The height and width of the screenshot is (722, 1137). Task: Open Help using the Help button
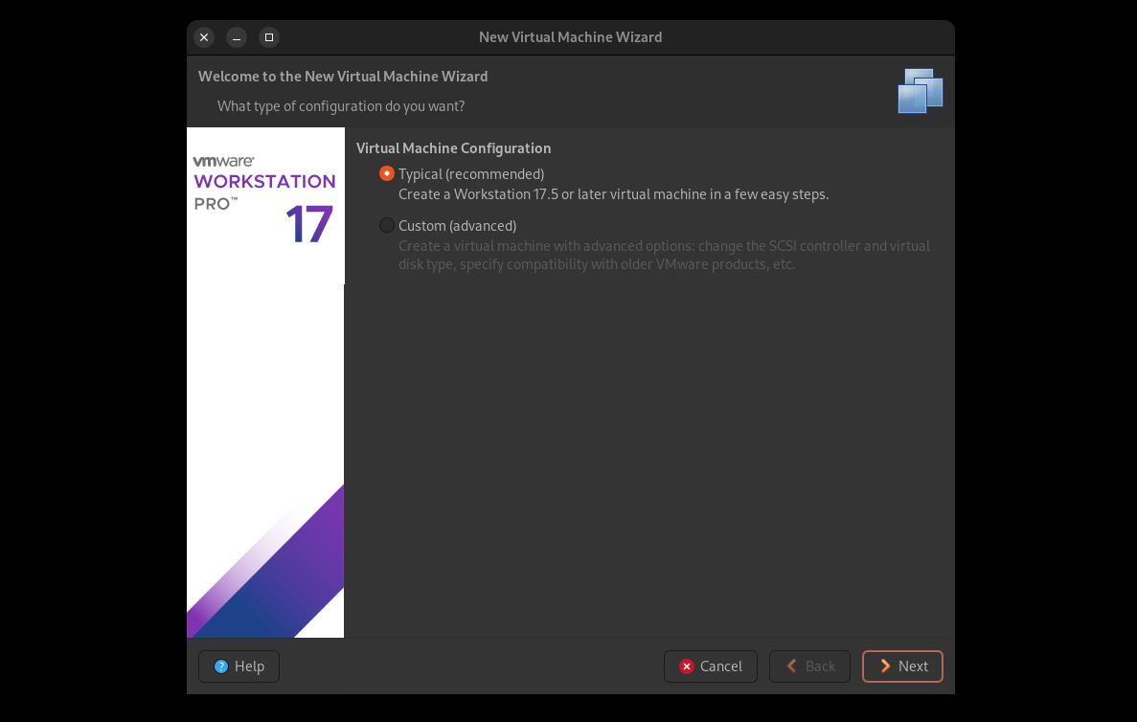point(239,666)
